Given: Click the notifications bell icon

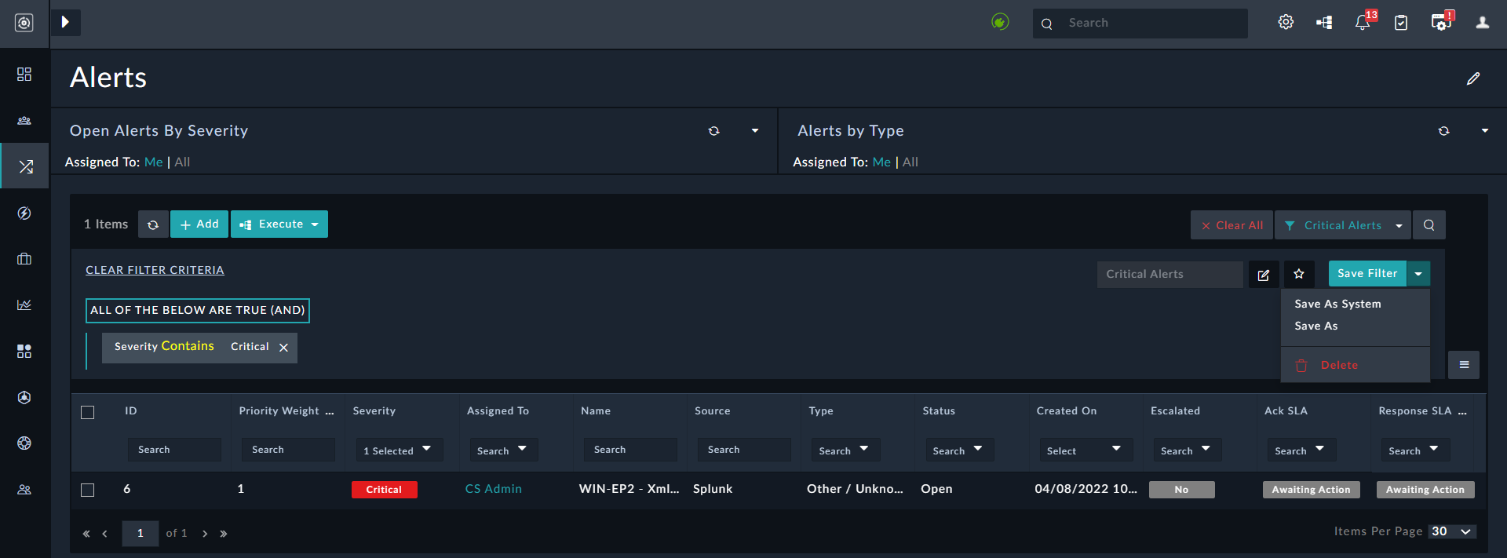Looking at the screenshot, I should click(1363, 23).
